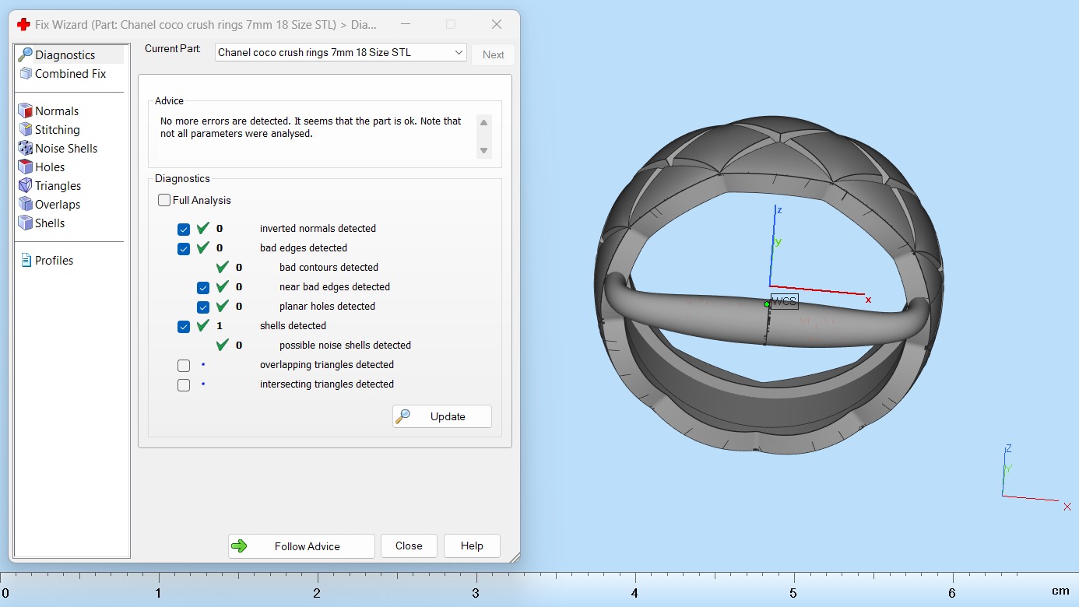The height and width of the screenshot is (607, 1079).
Task: Click the 'bad contours detected' row text
Action: pyautogui.click(x=329, y=268)
